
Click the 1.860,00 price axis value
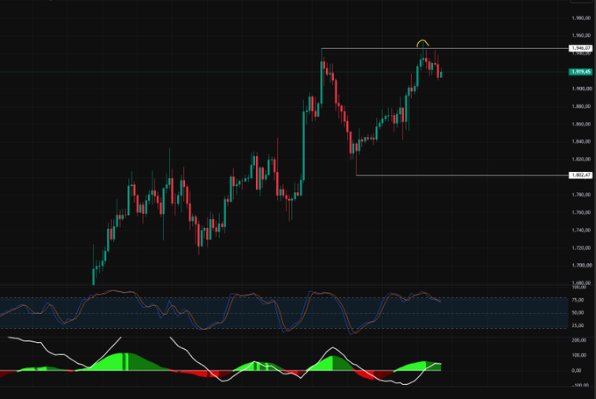coord(582,124)
